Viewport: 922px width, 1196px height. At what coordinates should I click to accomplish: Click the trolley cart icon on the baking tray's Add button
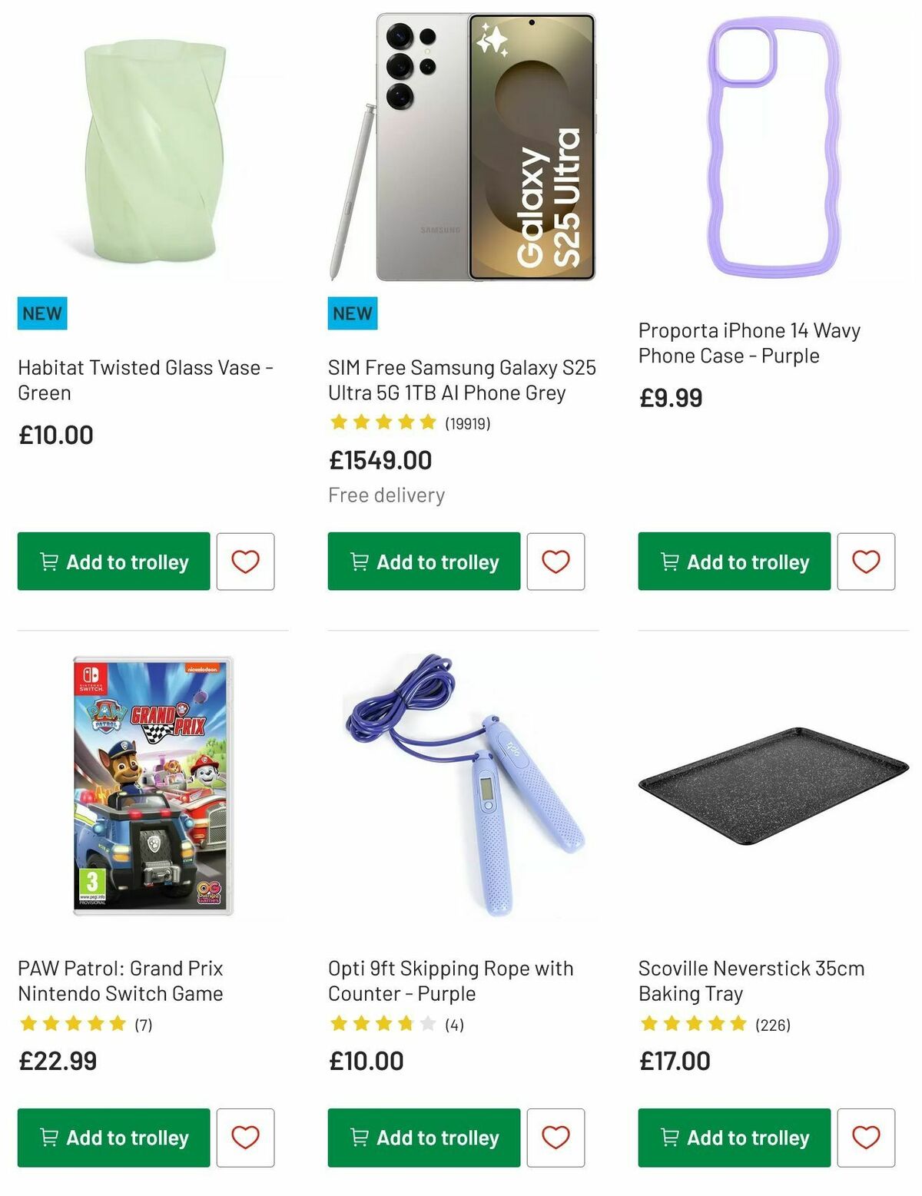(x=669, y=1138)
